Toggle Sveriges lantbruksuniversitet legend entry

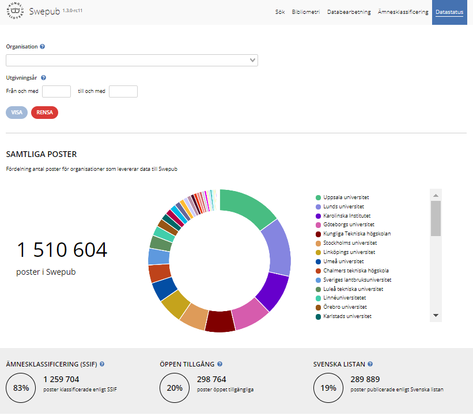coord(354,280)
